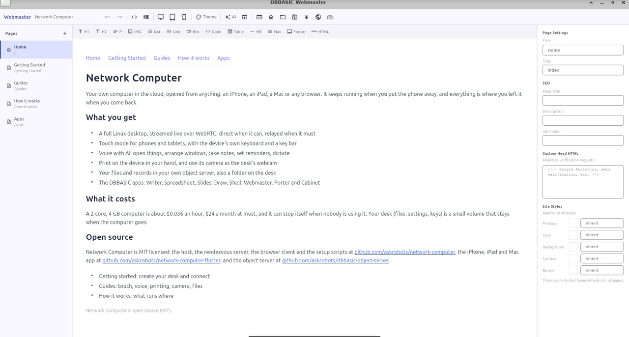
Task: Open the Guides page in sidebar
Action: (36, 85)
